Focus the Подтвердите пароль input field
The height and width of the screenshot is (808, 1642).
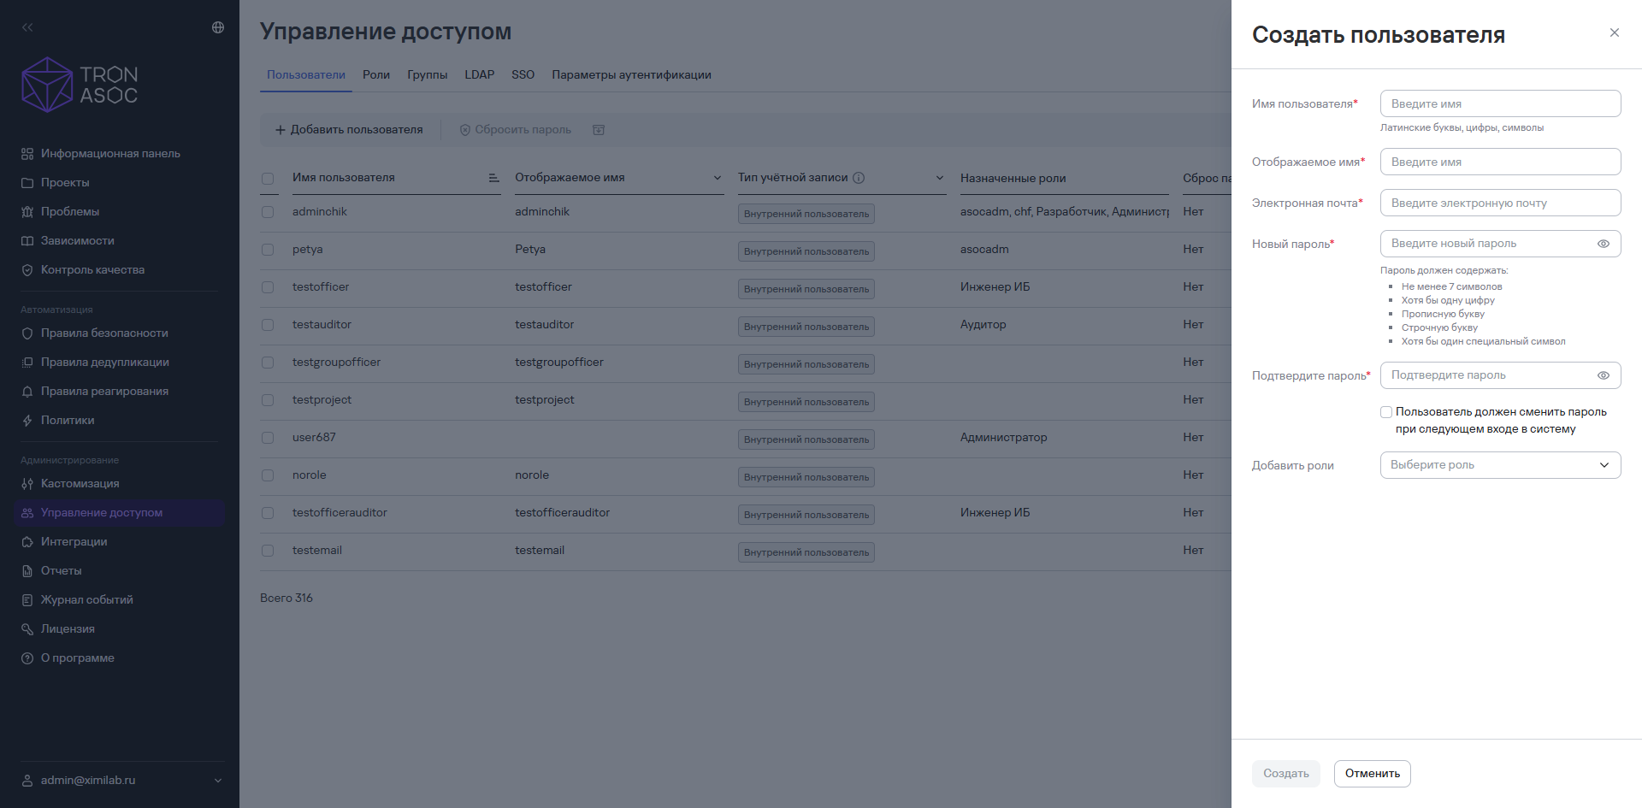pyautogui.click(x=1500, y=375)
